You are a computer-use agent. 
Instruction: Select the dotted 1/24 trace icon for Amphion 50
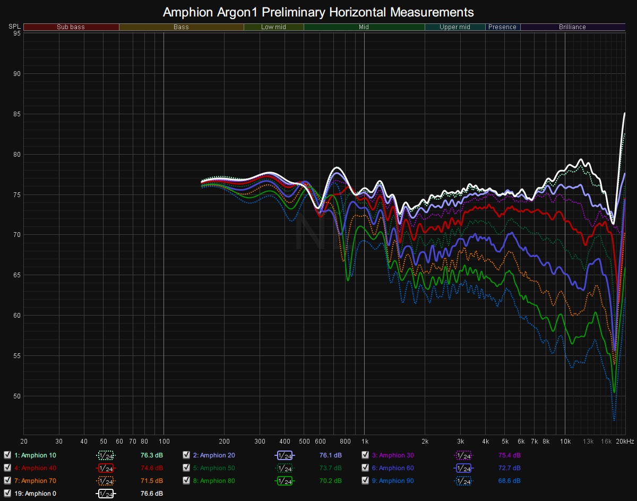pos(285,468)
